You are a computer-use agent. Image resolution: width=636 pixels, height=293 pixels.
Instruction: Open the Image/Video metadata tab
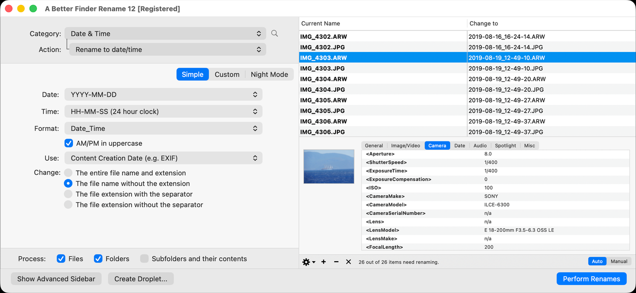[x=405, y=145]
